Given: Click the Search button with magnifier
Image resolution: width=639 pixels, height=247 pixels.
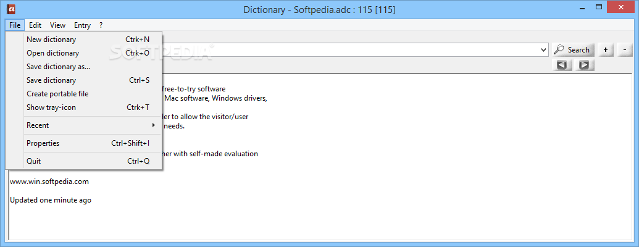Looking at the screenshot, I should coord(574,50).
